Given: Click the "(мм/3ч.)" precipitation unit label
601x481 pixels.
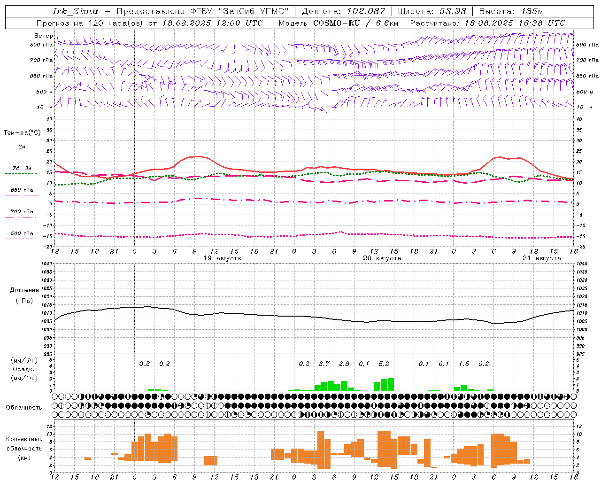Looking at the screenshot, I should pos(23,360).
